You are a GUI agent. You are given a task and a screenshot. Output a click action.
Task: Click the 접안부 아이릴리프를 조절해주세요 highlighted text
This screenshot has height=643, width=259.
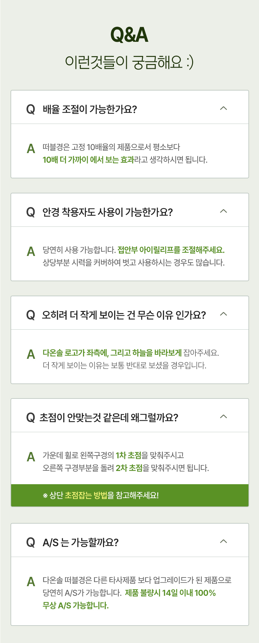171,250
